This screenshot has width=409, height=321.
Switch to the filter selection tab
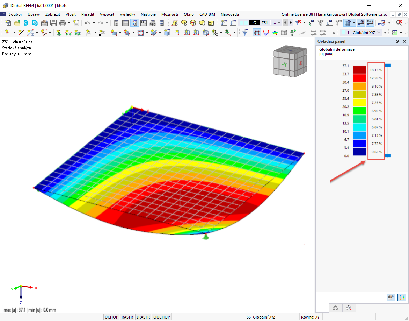point(349,308)
